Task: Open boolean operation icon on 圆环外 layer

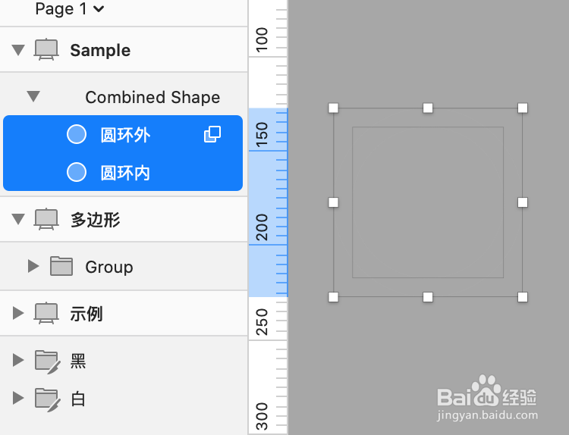Action: [212, 134]
